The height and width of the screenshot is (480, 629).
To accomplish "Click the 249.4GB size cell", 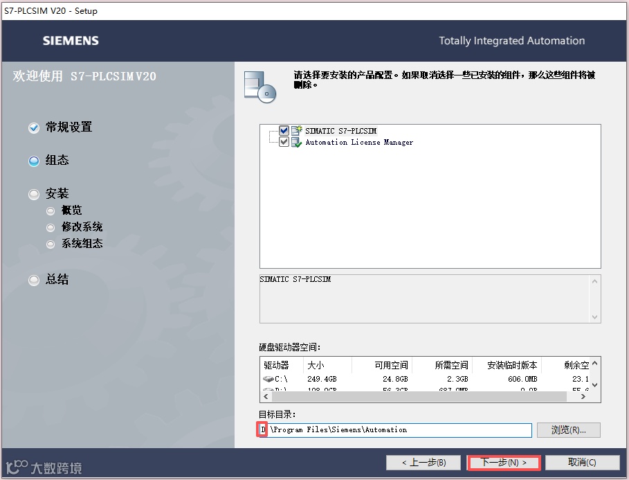I will coord(322,379).
